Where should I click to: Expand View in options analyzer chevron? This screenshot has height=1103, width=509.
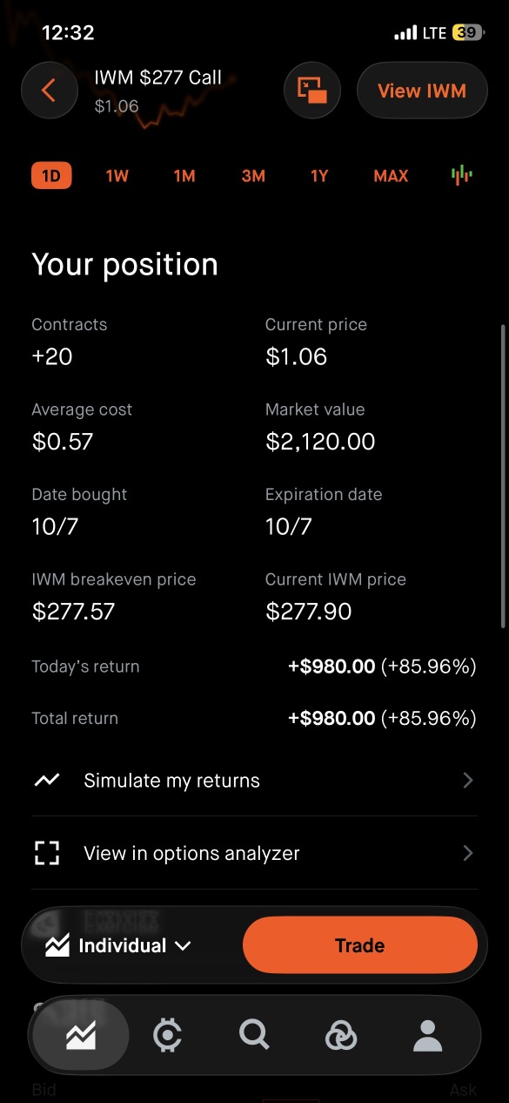point(468,853)
